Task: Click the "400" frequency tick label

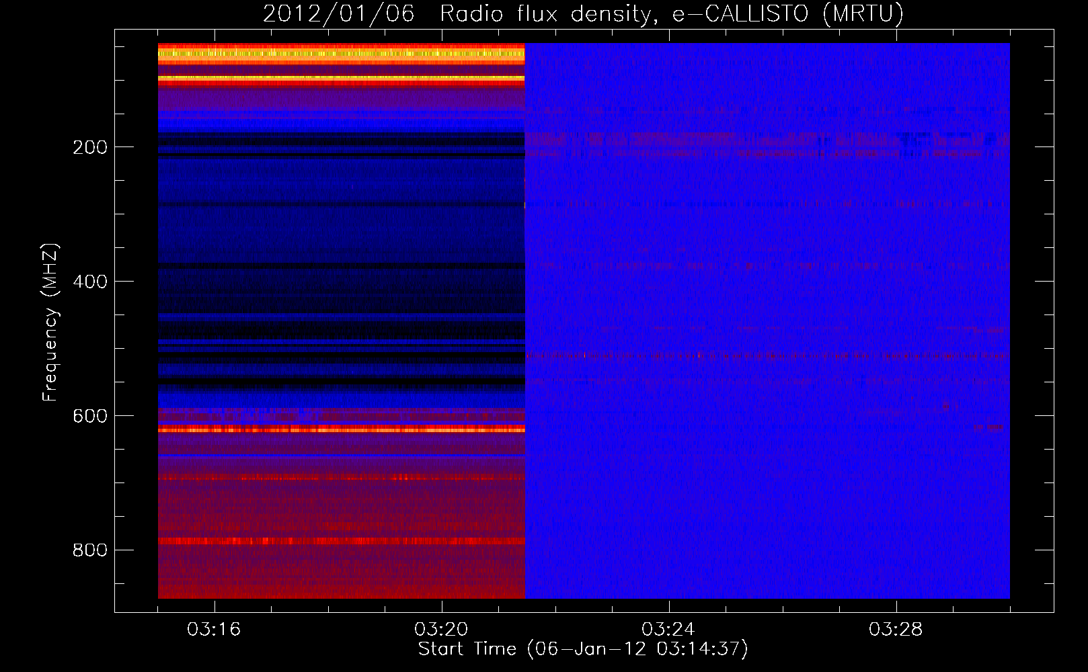Action: click(90, 282)
